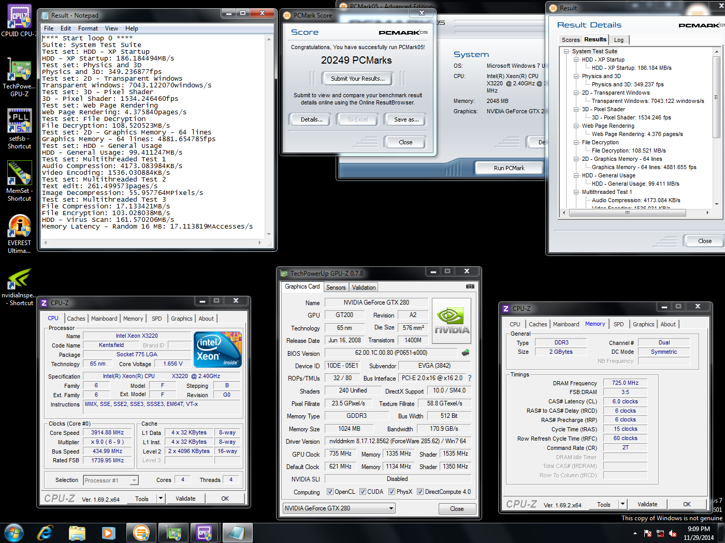This screenshot has width=725, height=543.
Task: Toggle the OpenCL checkbox in GPU-Z
Action: point(330,492)
